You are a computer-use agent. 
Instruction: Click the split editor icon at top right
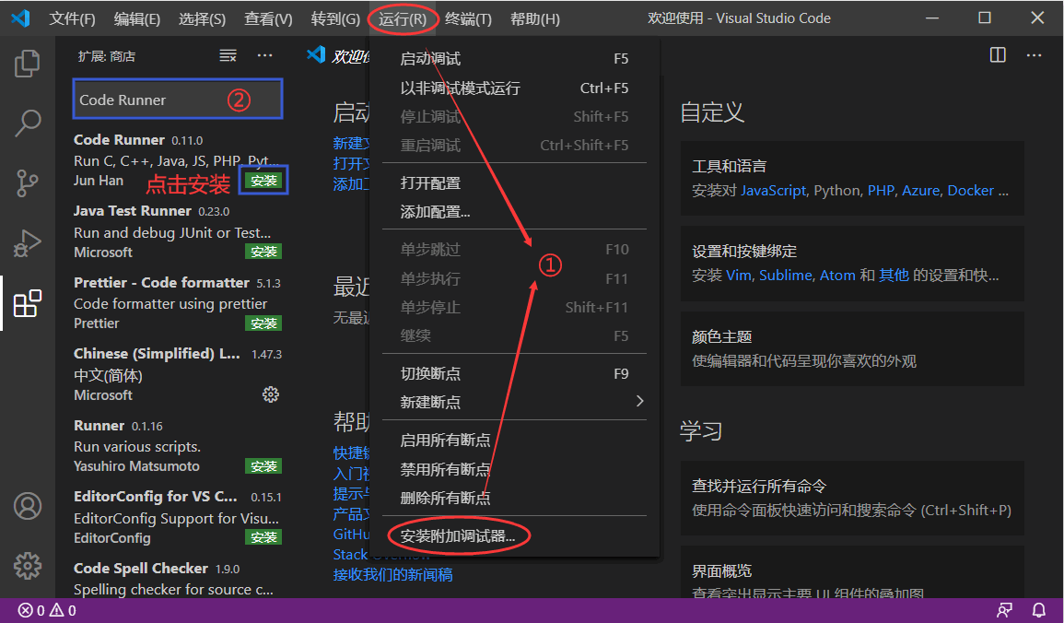(x=998, y=55)
